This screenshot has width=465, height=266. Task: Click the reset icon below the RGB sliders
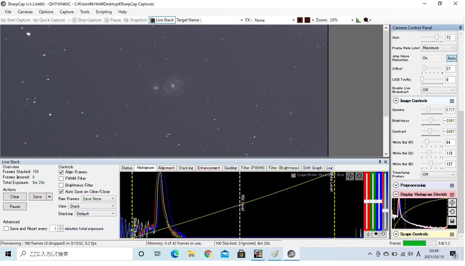(x=383, y=234)
